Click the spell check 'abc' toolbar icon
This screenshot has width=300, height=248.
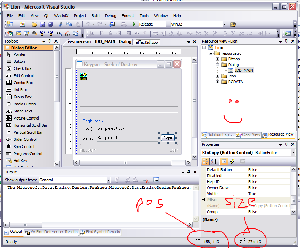tap(67, 33)
